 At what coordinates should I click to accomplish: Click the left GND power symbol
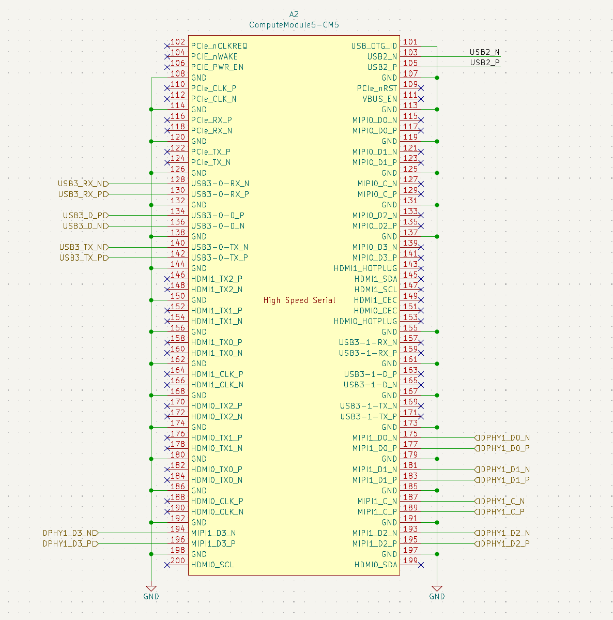click(151, 592)
